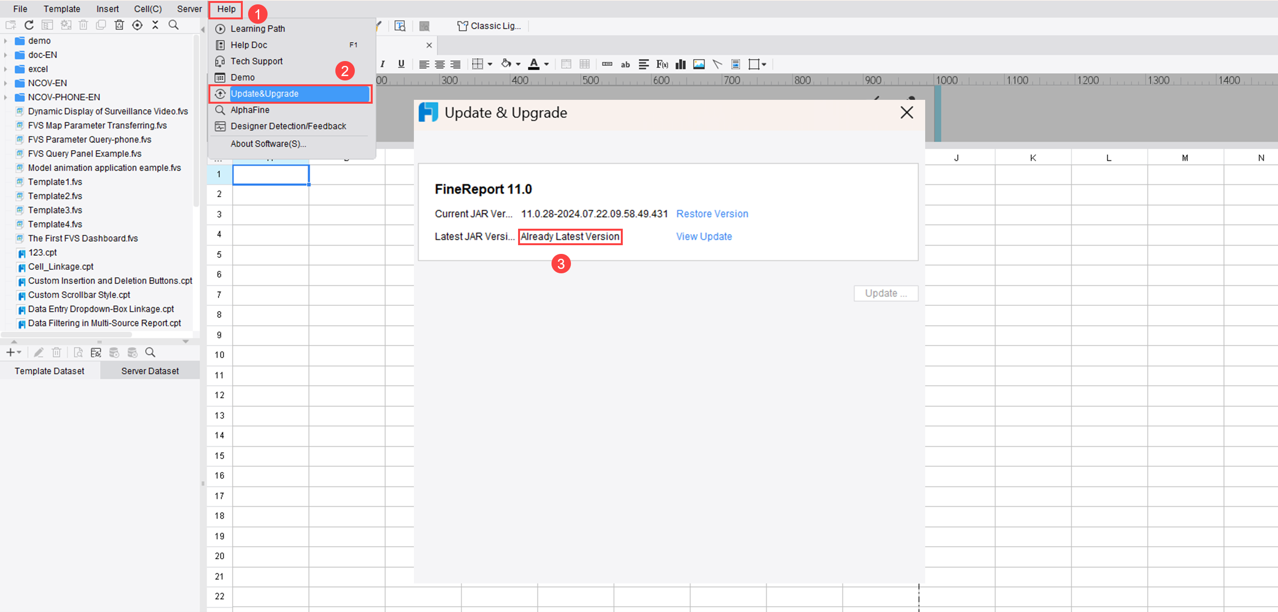Screen dimensions: 1278x612
Task: Open the font color swatch
Action: coord(534,64)
